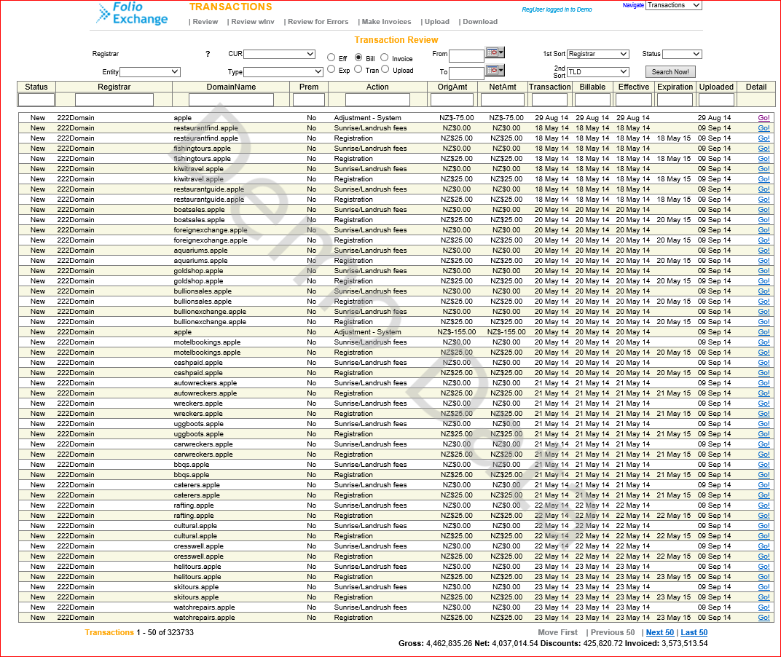The width and height of the screenshot is (781, 657).
Task: Focus the Action column filter box
Action: (377, 100)
